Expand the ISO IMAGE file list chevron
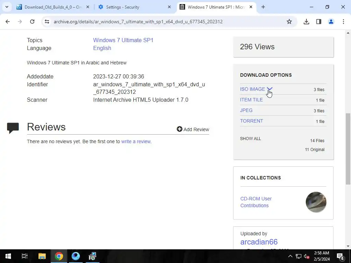The width and height of the screenshot is (351, 263). (269, 89)
